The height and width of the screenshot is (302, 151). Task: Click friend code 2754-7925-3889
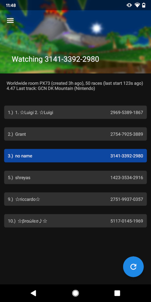[127, 134]
